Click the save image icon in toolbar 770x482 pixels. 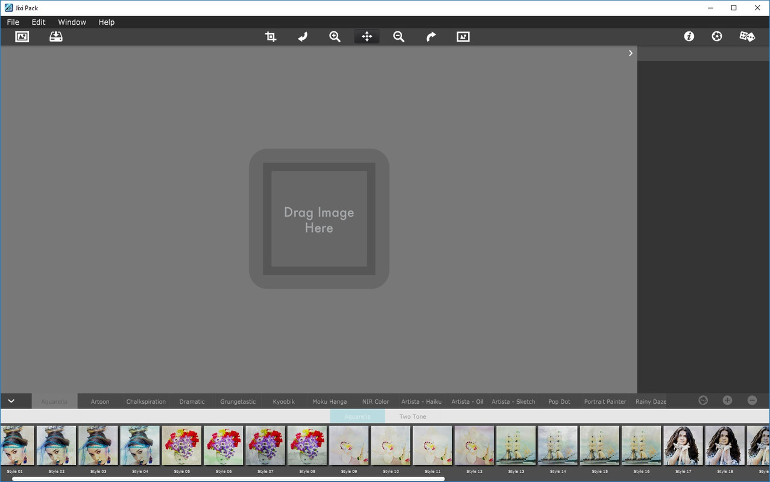coord(56,37)
